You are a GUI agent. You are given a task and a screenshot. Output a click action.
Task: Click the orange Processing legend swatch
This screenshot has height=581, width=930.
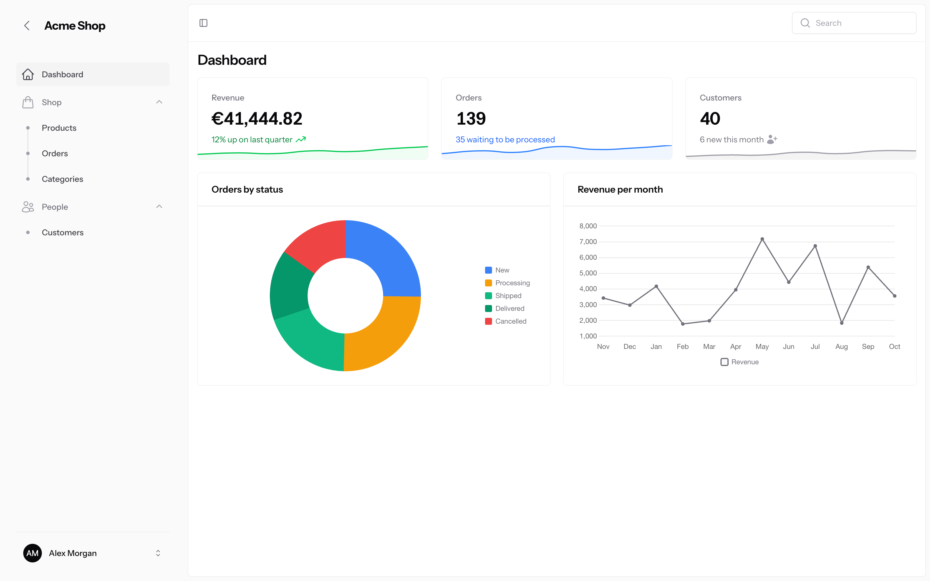(488, 283)
